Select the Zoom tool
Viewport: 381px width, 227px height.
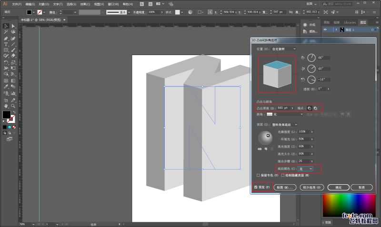coord(13,106)
